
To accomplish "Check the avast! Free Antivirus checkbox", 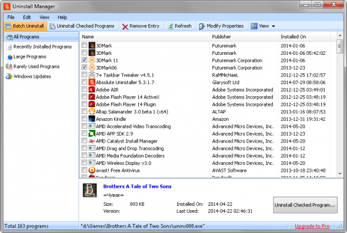I will pyautogui.click(x=84, y=170).
